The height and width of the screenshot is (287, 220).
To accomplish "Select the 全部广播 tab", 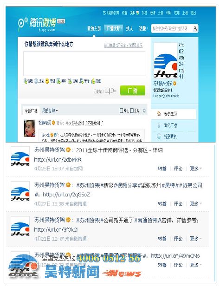I will click(x=31, y=111).
